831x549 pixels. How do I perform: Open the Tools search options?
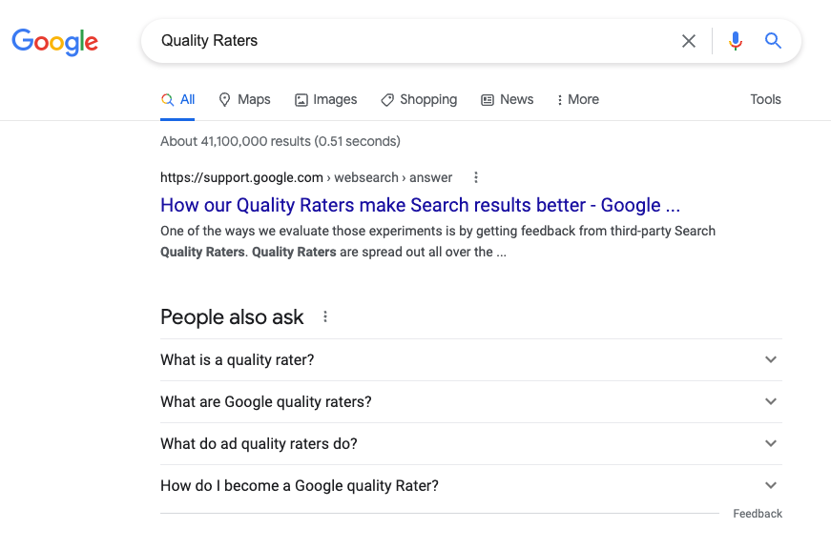click(765, 99)
